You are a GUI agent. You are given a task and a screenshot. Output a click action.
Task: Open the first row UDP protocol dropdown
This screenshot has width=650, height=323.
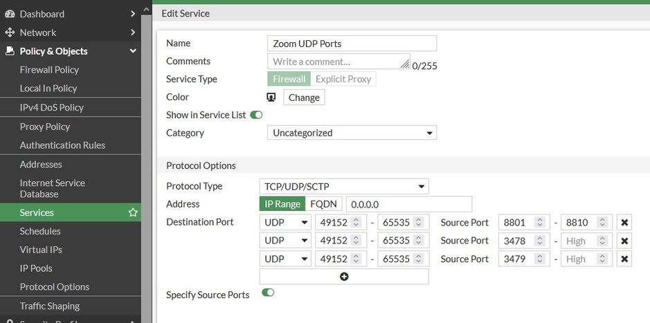pyautogui.click(x=285, y=223)
